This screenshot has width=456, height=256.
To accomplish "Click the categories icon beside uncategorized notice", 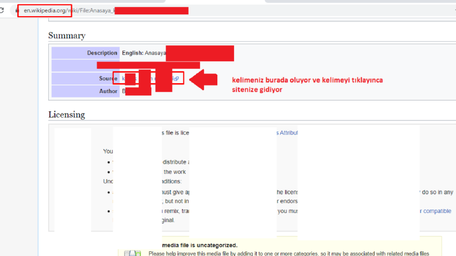I will pos(132,253).
